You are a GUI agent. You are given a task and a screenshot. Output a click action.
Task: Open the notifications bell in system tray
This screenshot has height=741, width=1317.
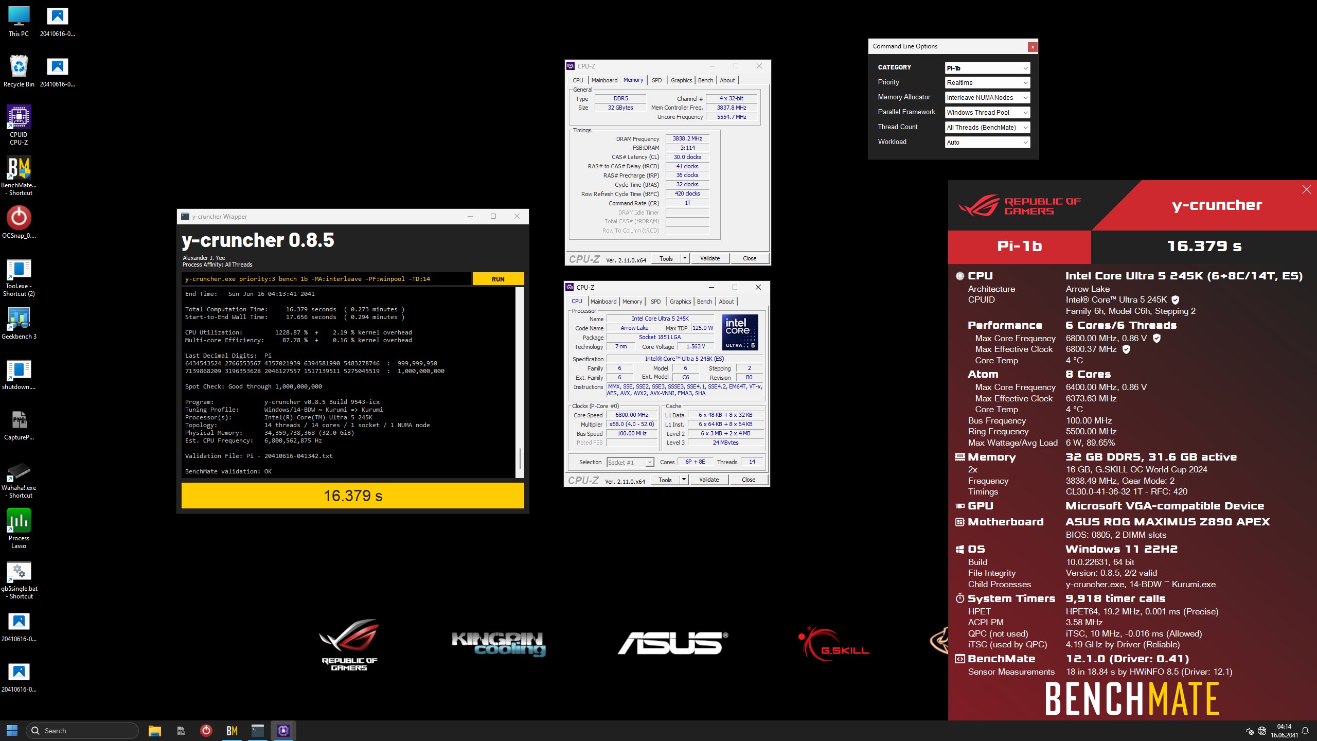click(x=1305, y=731)
